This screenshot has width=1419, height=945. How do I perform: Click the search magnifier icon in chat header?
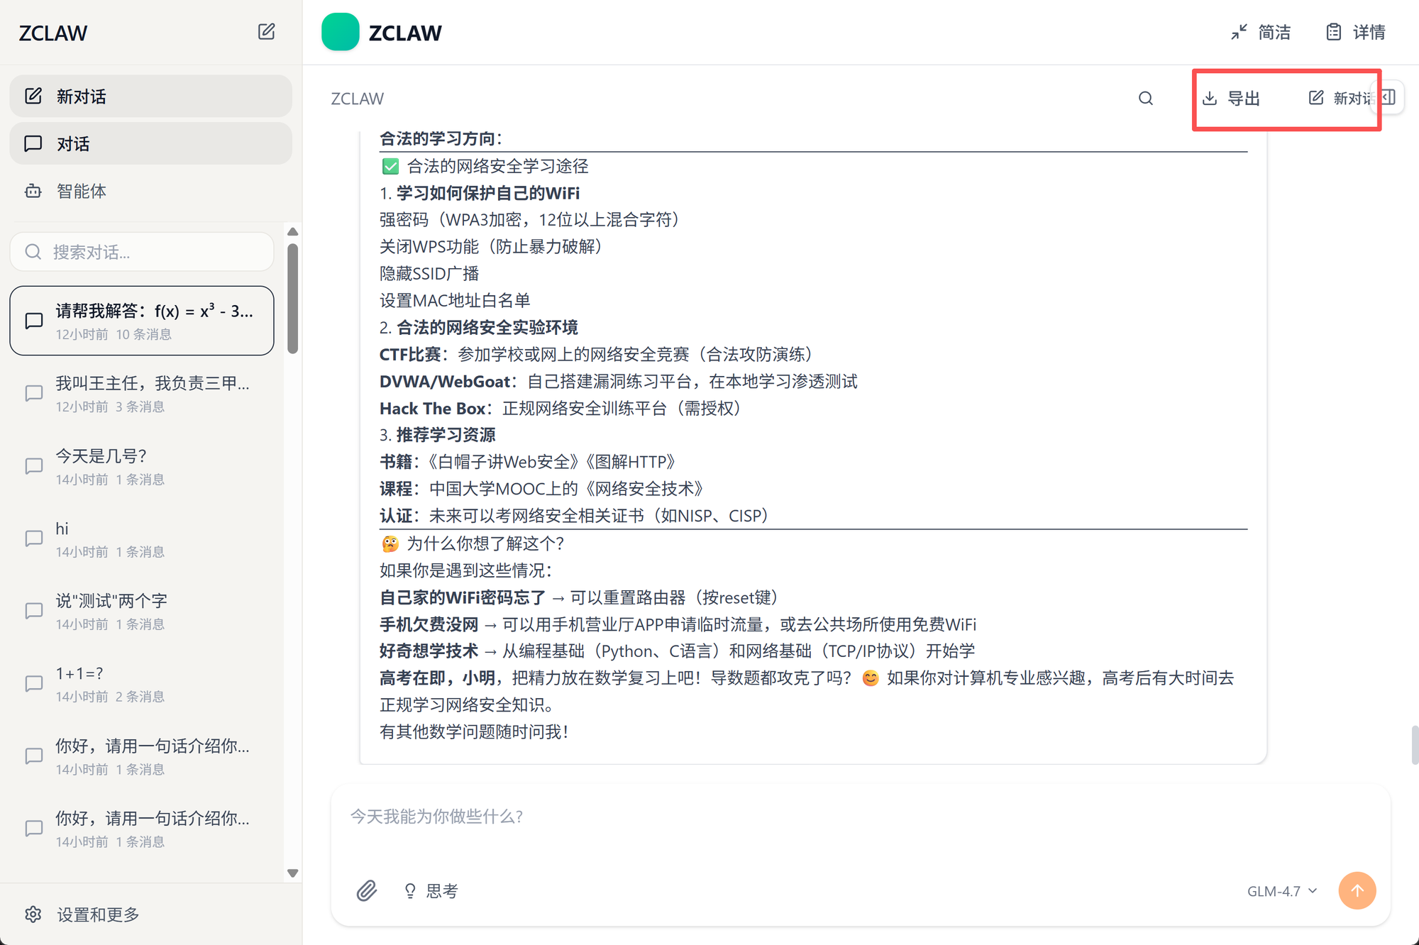point(1146,99)
